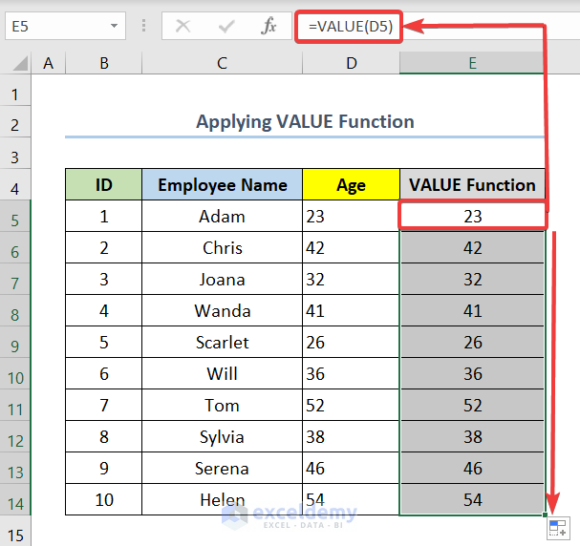Screen dimensions: 580x546
Task: Select the cell containing 'Serena'
Action: (x=222, y=468)
